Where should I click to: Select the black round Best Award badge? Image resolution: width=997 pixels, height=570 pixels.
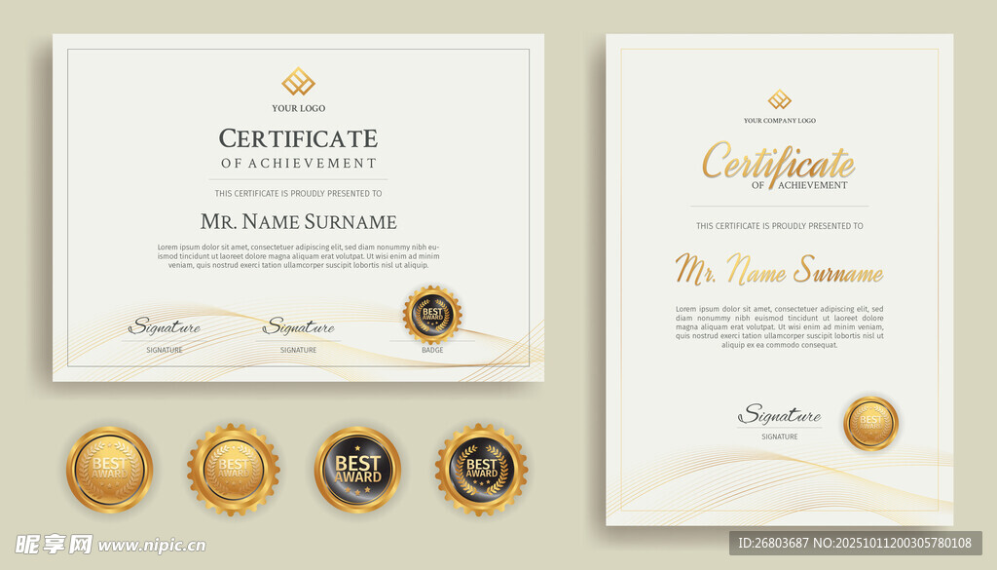click(x=357, y=470)
